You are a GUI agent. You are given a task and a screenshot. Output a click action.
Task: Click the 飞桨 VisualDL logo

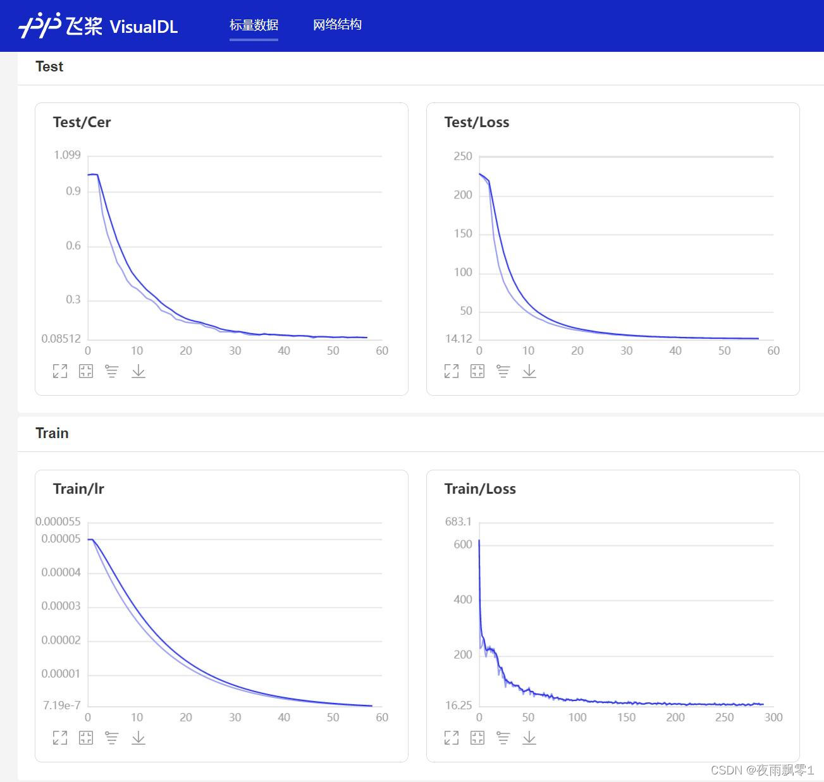[x=99, y=26]
